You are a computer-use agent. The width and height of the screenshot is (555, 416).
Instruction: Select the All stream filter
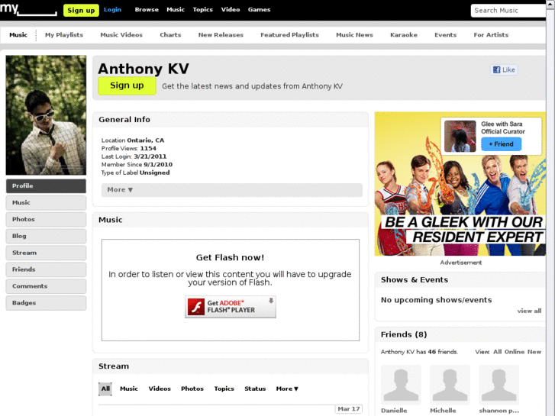(x=105, y=389)
